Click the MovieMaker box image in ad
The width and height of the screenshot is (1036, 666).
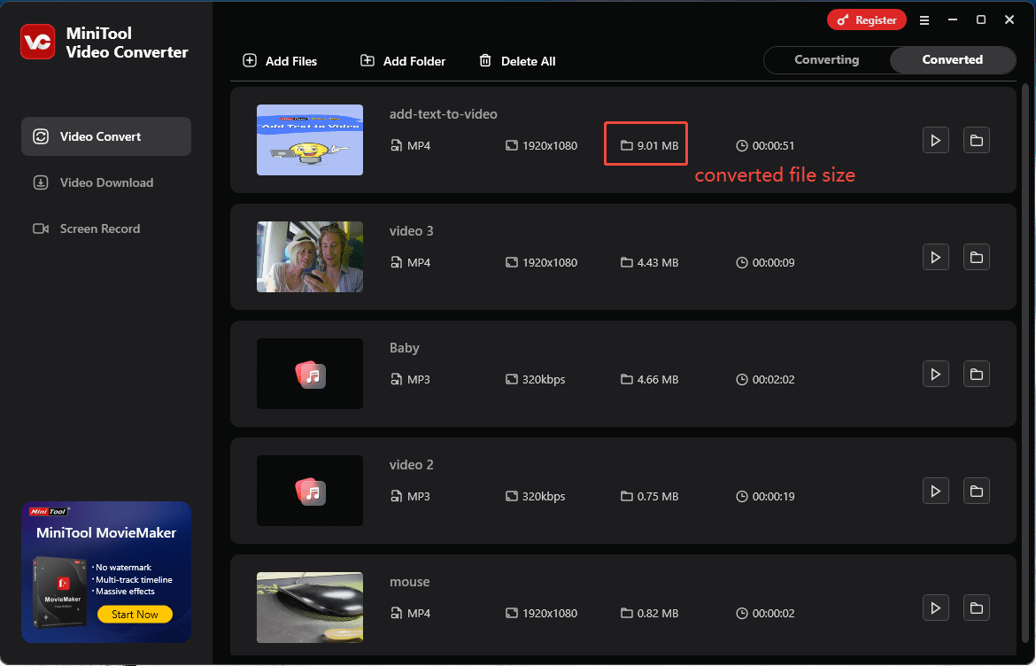tap(59, 592)
